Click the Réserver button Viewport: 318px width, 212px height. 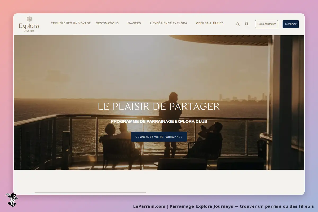[291, 24]
